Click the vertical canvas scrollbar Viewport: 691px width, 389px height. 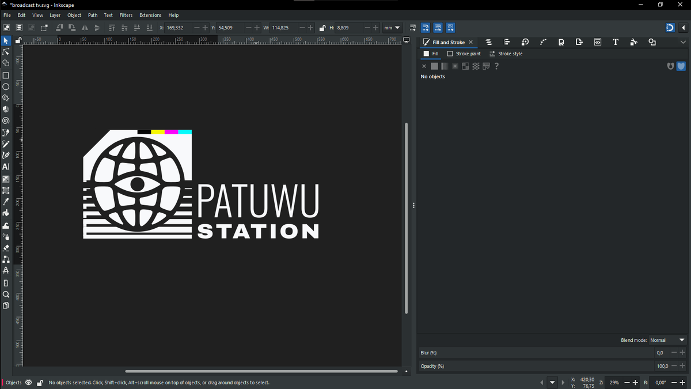[x=407, y=218]
